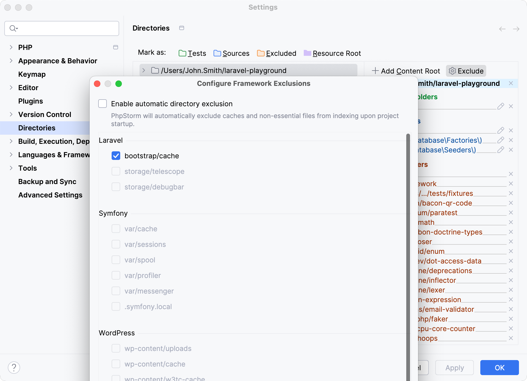Screen dimensions: 527x381
Task: Navigate back using the left arrow icon
Action: click(x=502, y=29)
